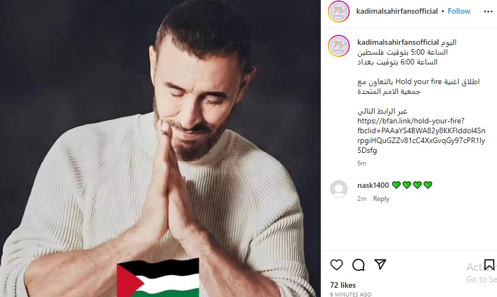
Task: Click the 6m caption timestamp
Action: [x=362, y=163]
